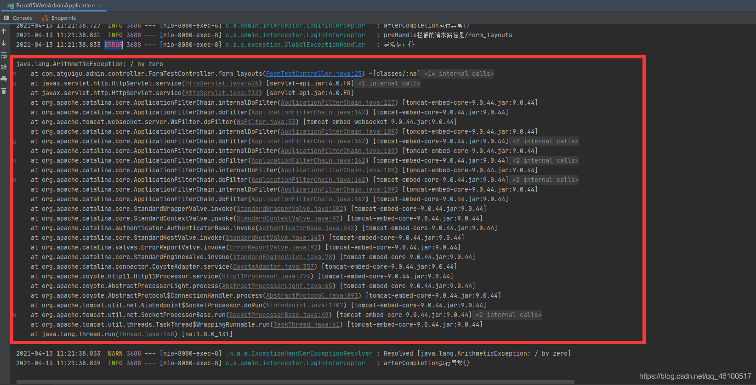
Task: Click the gutter fold marker beside the FormTestController line
Action: click(x=14, y=74)
